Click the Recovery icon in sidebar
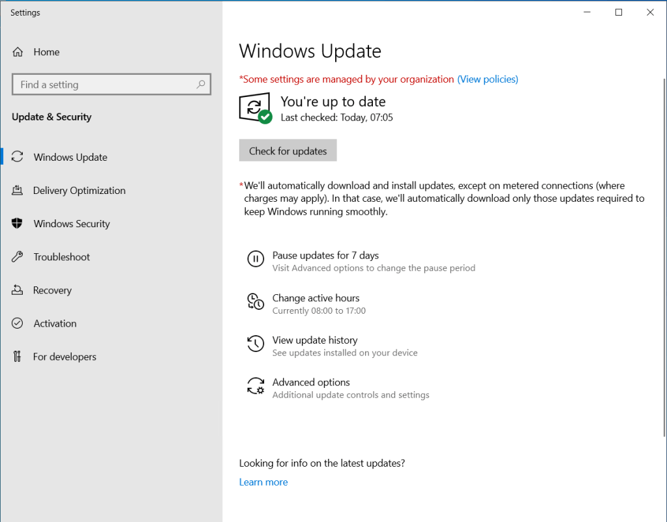Screen dimensions: 667x522 pyautogui.click(x=18, y=290)
